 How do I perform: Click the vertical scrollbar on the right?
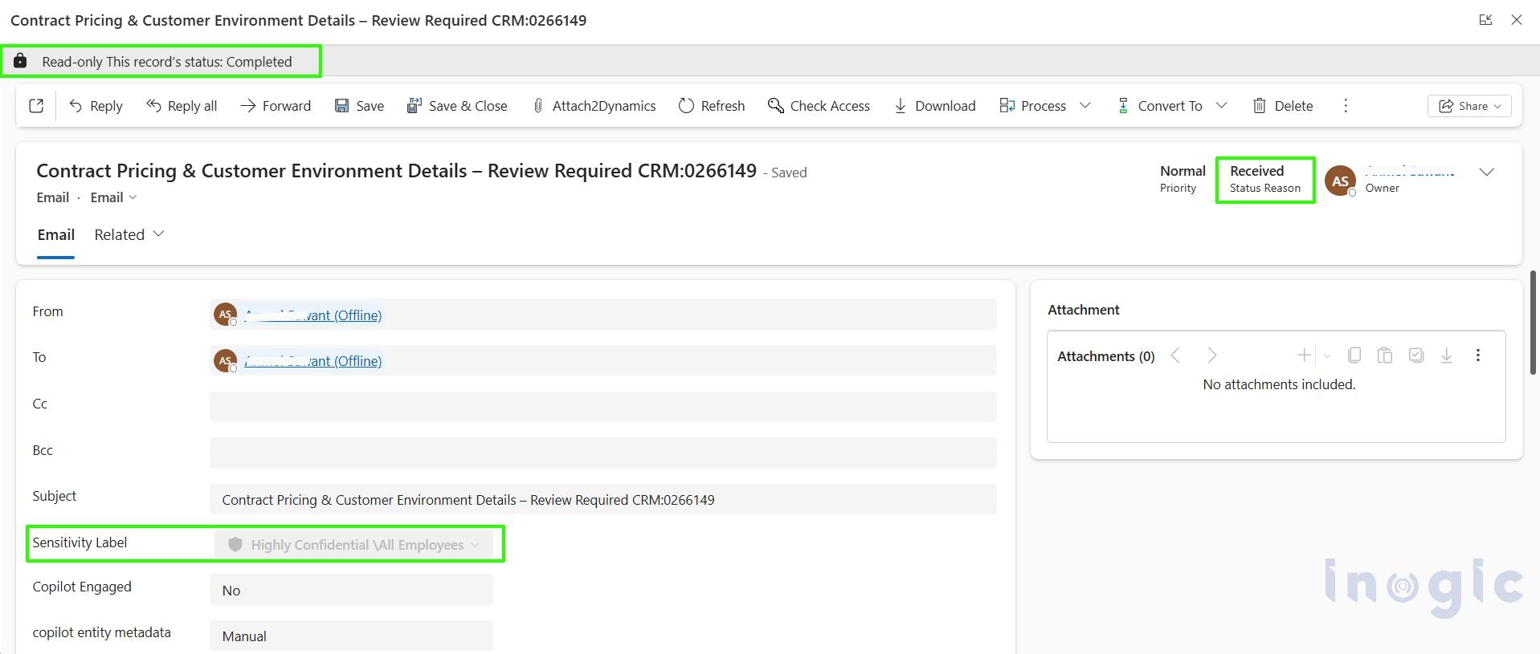(x=1533, y=323)
